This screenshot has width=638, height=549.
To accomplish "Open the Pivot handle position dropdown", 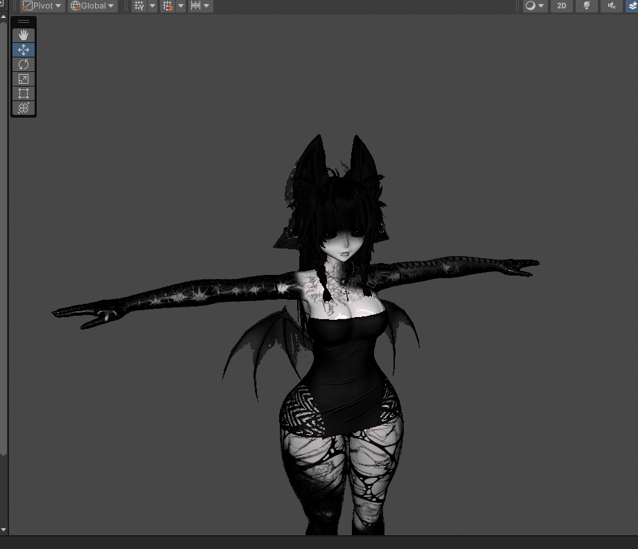I will point(42,6).
